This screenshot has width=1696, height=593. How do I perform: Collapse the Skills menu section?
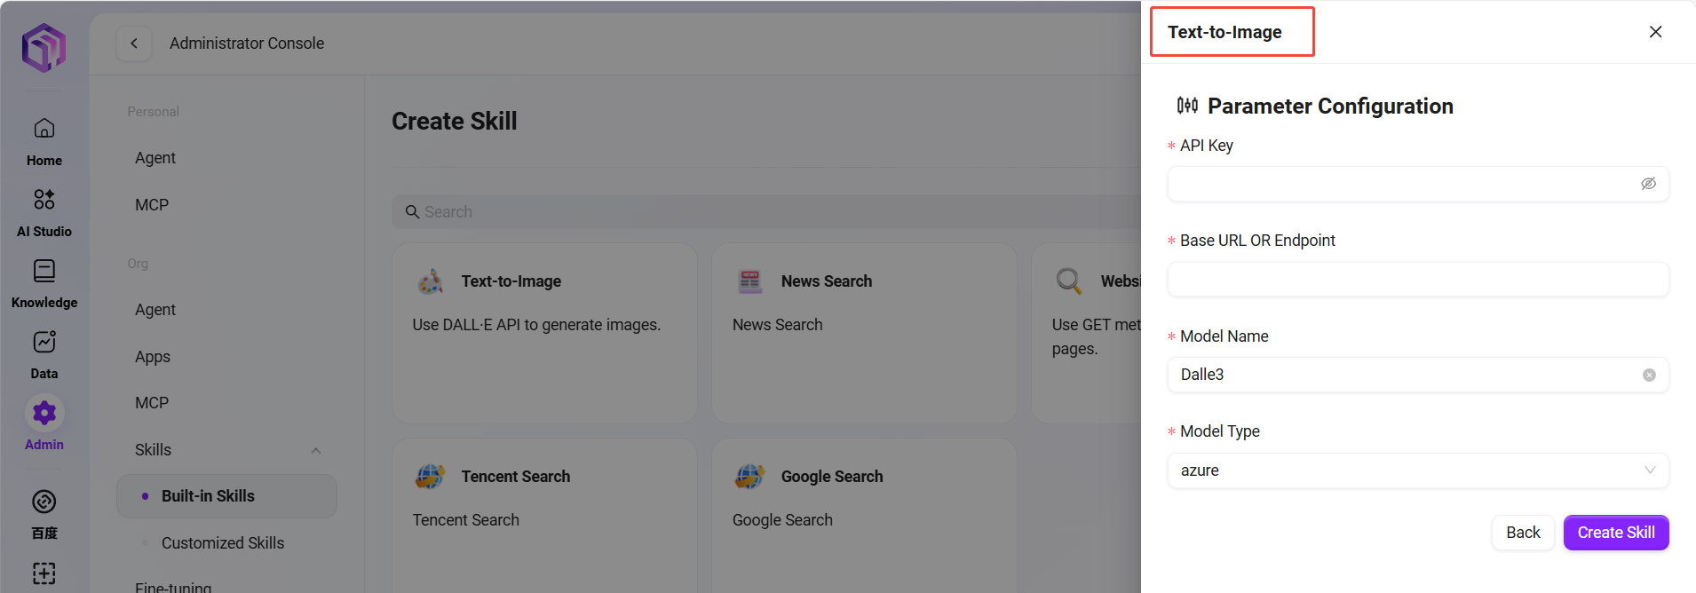pyautogui.click(x=315, y=450)
